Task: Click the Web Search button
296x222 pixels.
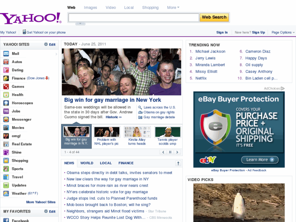Action: (214, 17)
